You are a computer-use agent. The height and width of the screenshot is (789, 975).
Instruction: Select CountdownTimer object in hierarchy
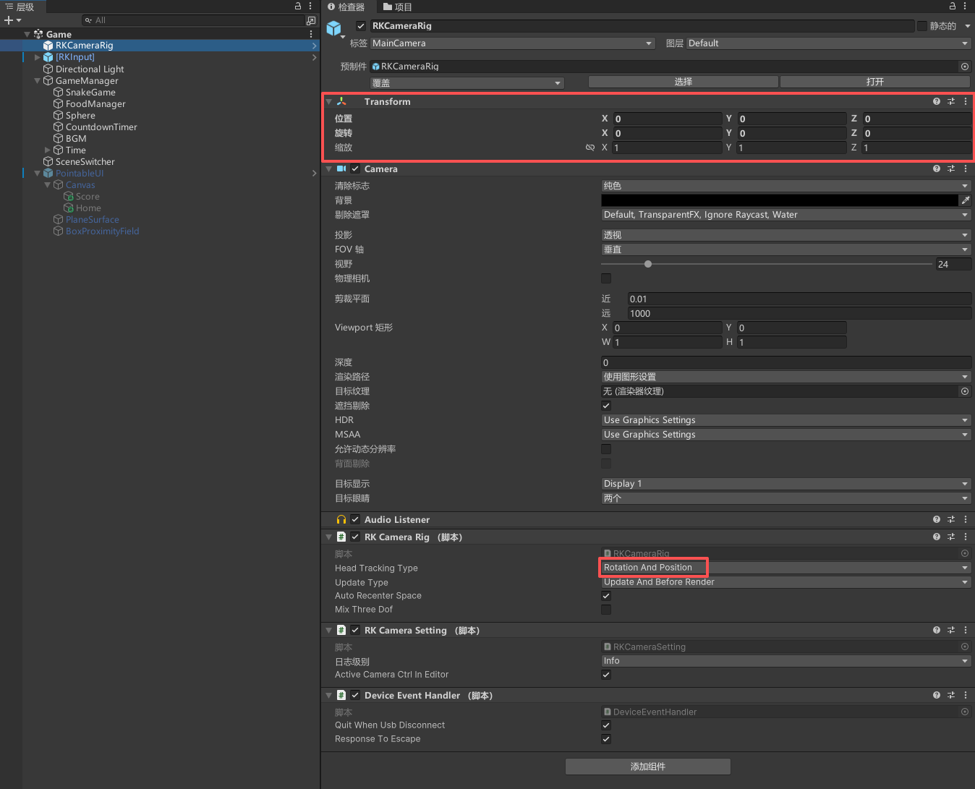(x=101, y=127)
